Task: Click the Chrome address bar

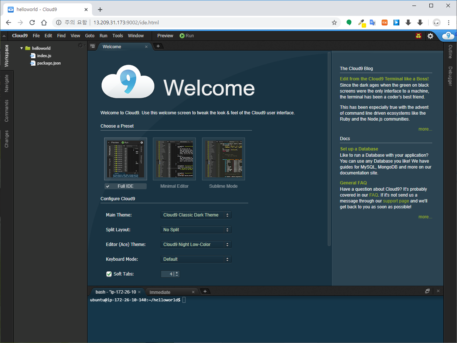Action: tap(196, 22)
